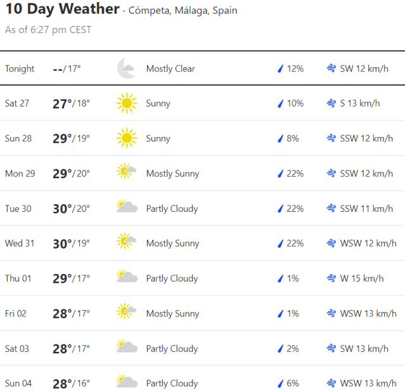Click the sunny icon on Sun 28
405x390 pixels.
127,138
